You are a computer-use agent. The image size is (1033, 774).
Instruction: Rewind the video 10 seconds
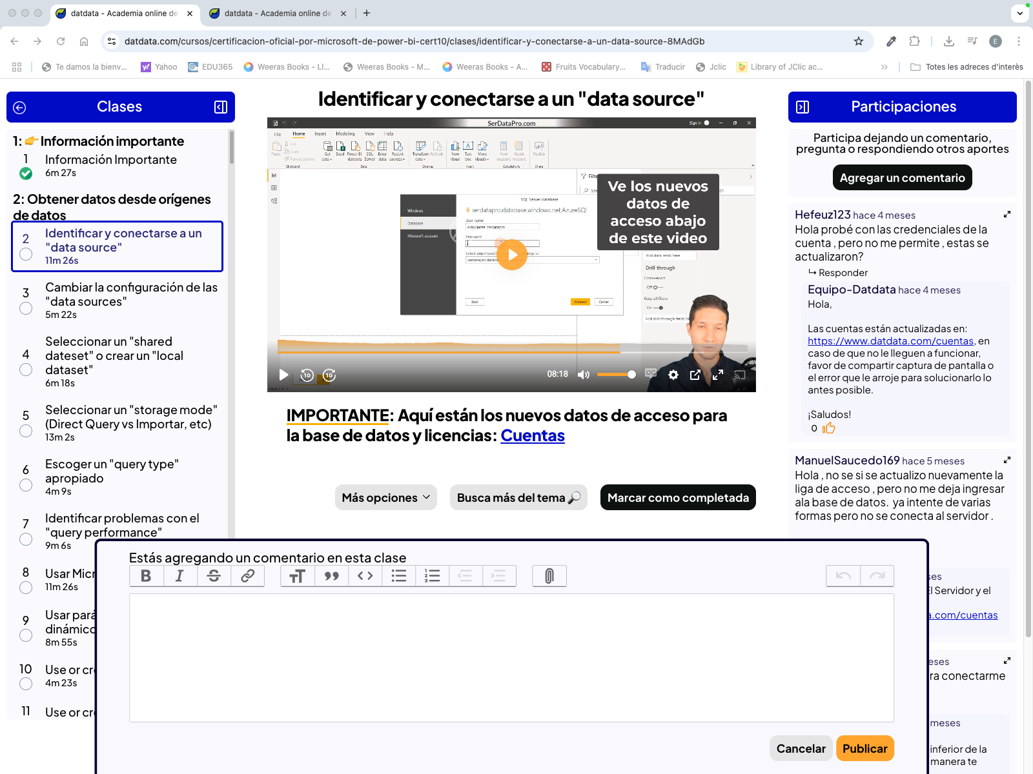[x=307, y=375]
